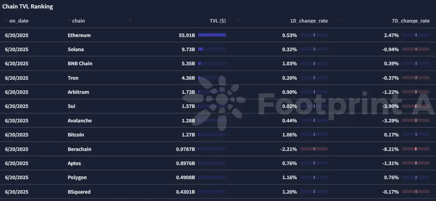Click the Solana chain name
The image size is (436, 201).
[x=76, y=49]
